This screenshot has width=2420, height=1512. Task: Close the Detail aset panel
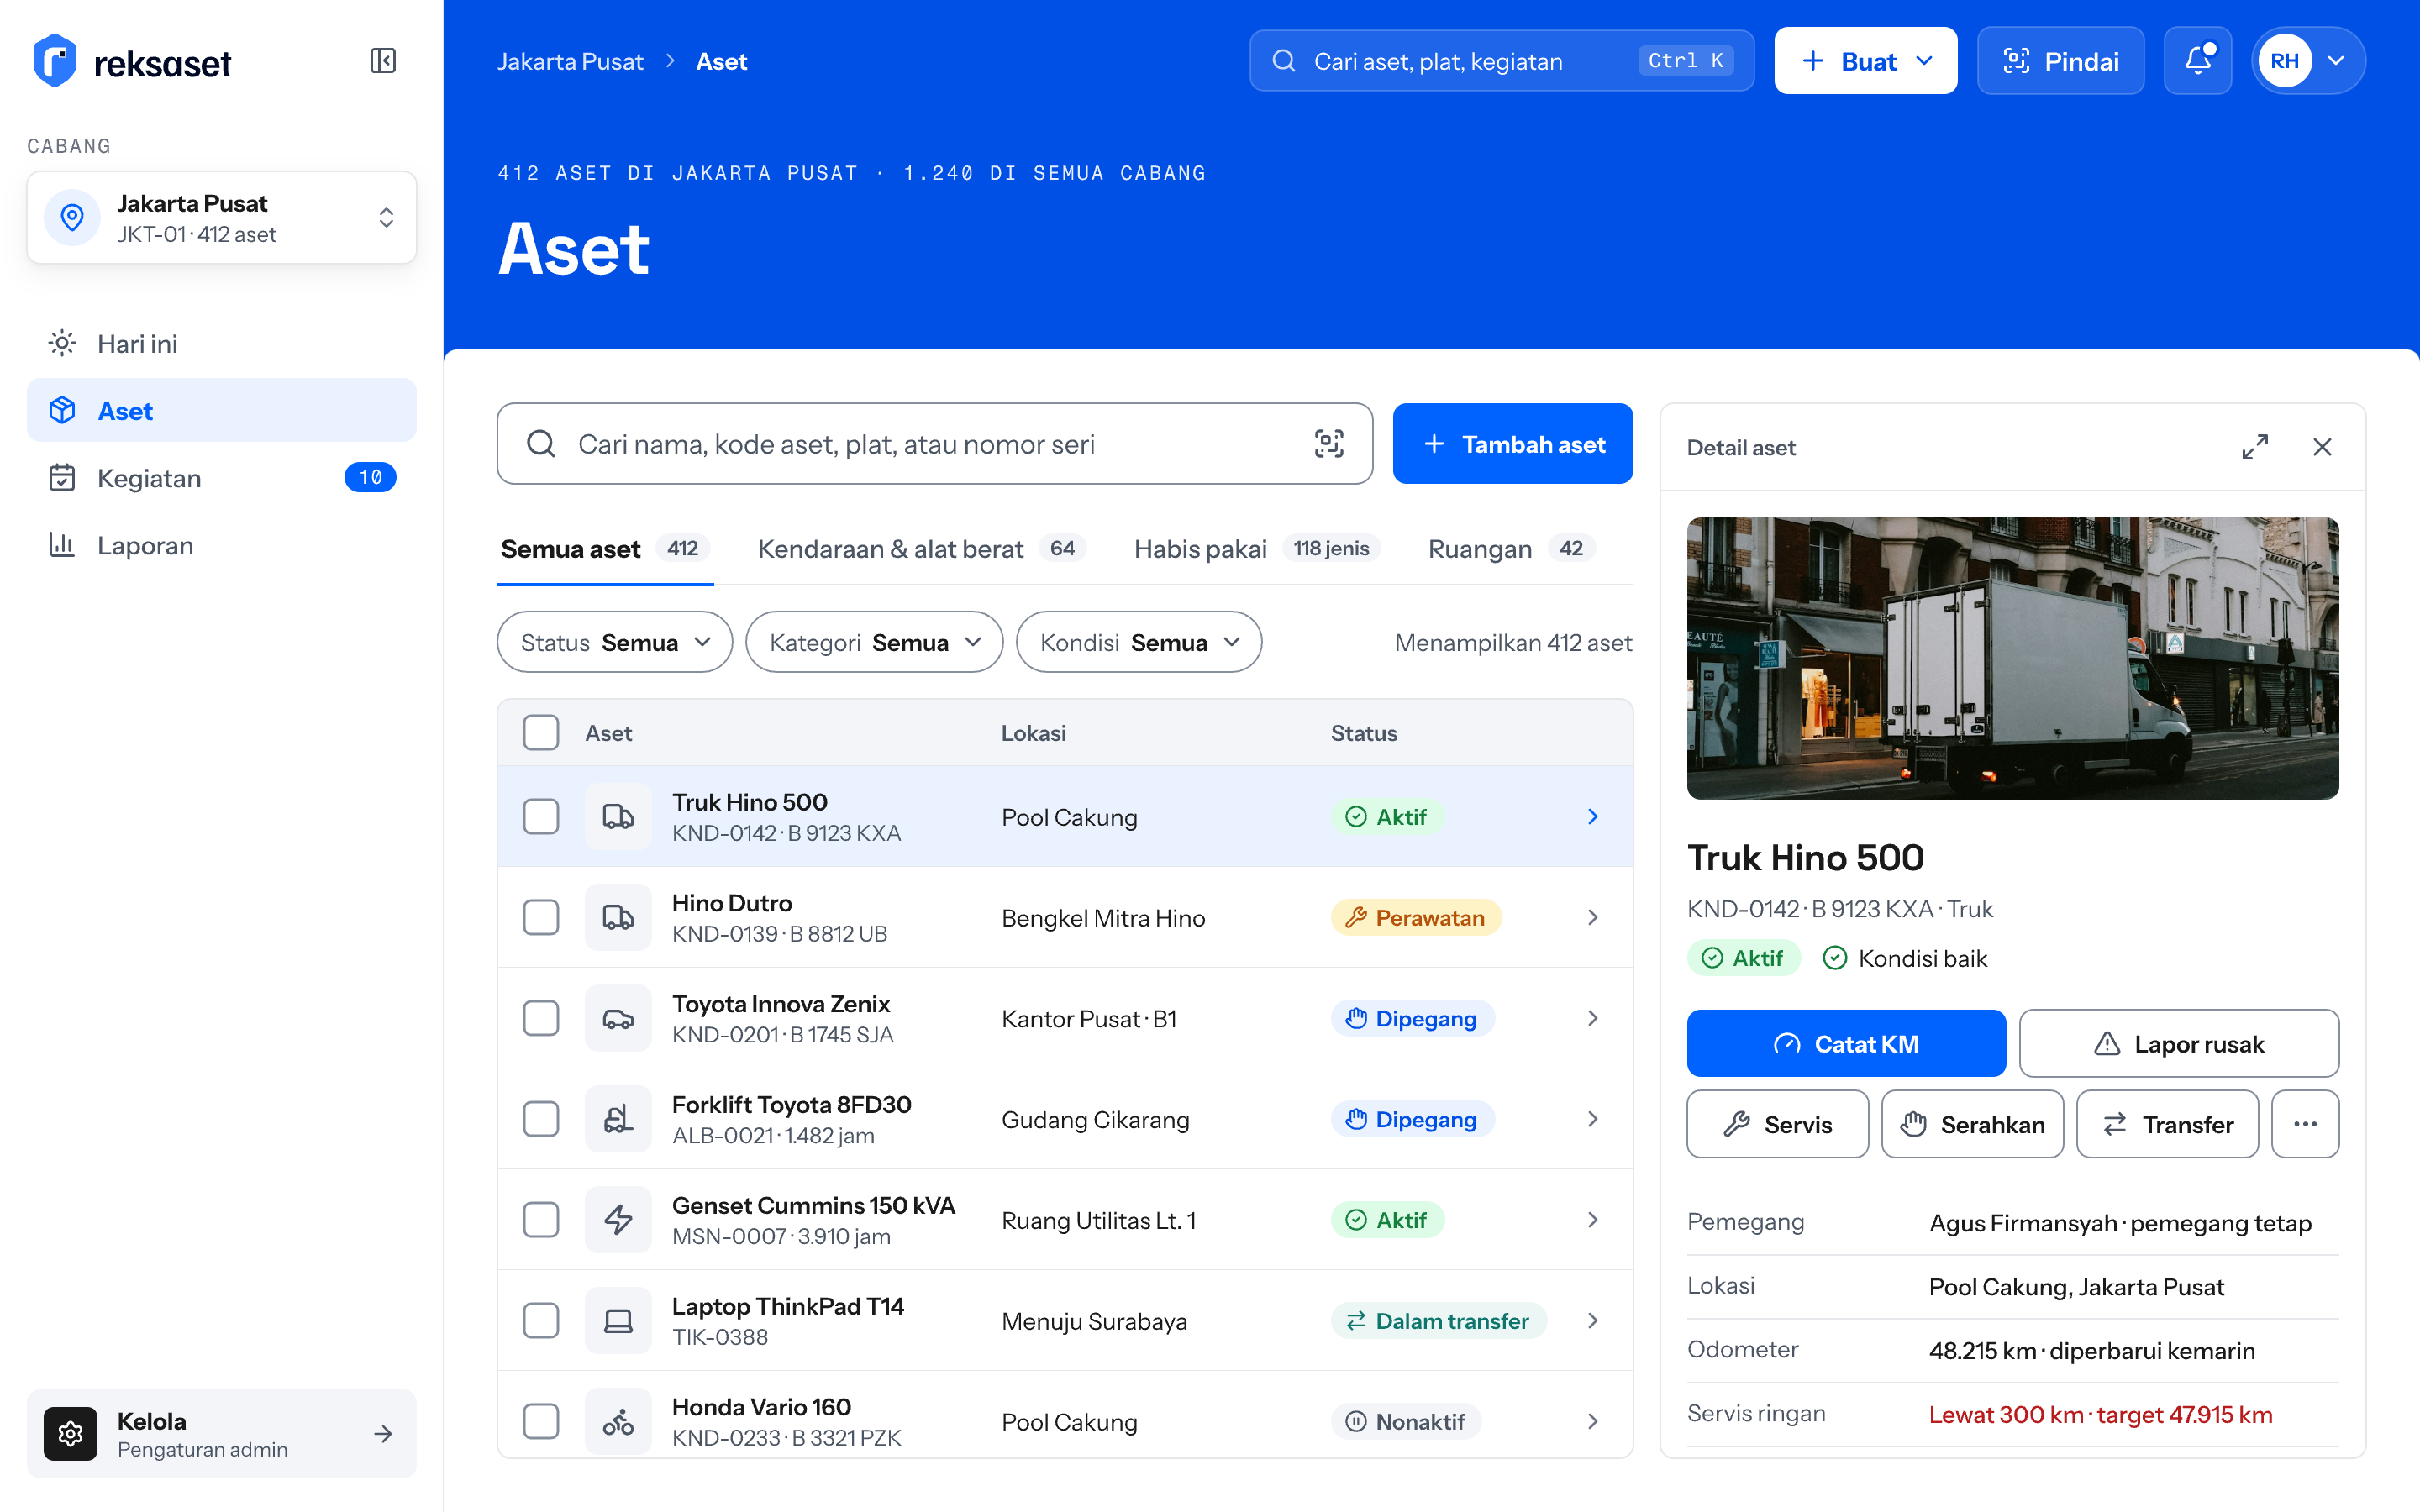tap(2322, 447)
